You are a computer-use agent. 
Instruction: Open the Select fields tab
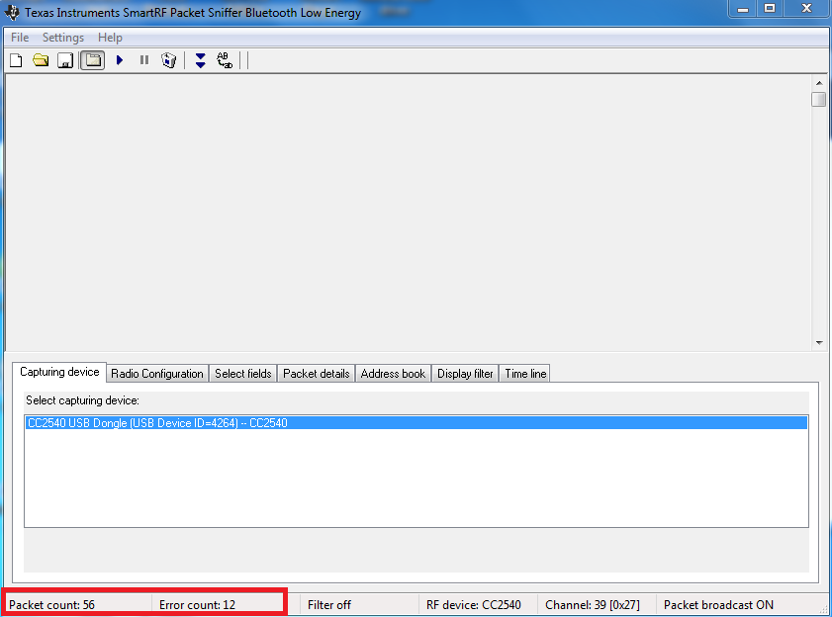(x=243, y=374)
